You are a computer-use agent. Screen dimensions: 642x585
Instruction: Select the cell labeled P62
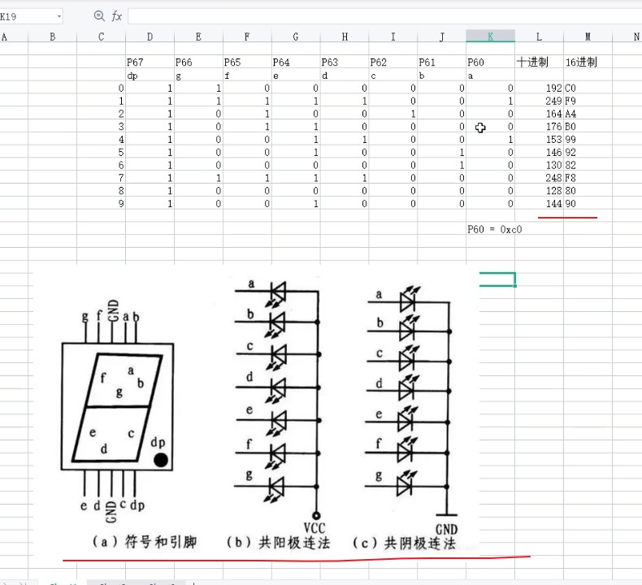click(393, 63)
